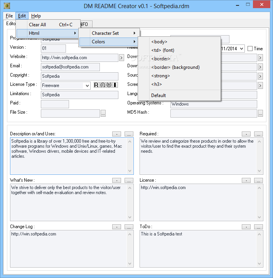
Task: Pick <td> (font) color option
Action: 179,50
